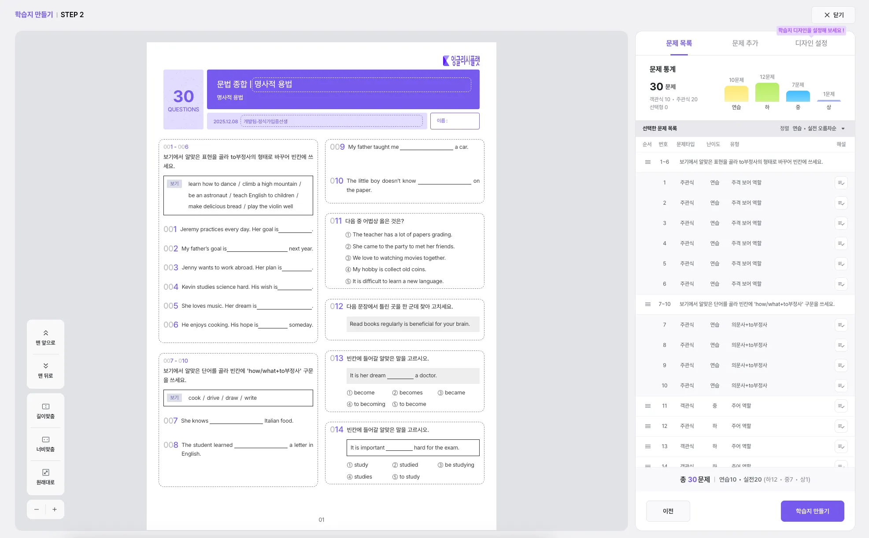
Task: Open the 디자인 설정 tab
Action: [x=811, y=43]
